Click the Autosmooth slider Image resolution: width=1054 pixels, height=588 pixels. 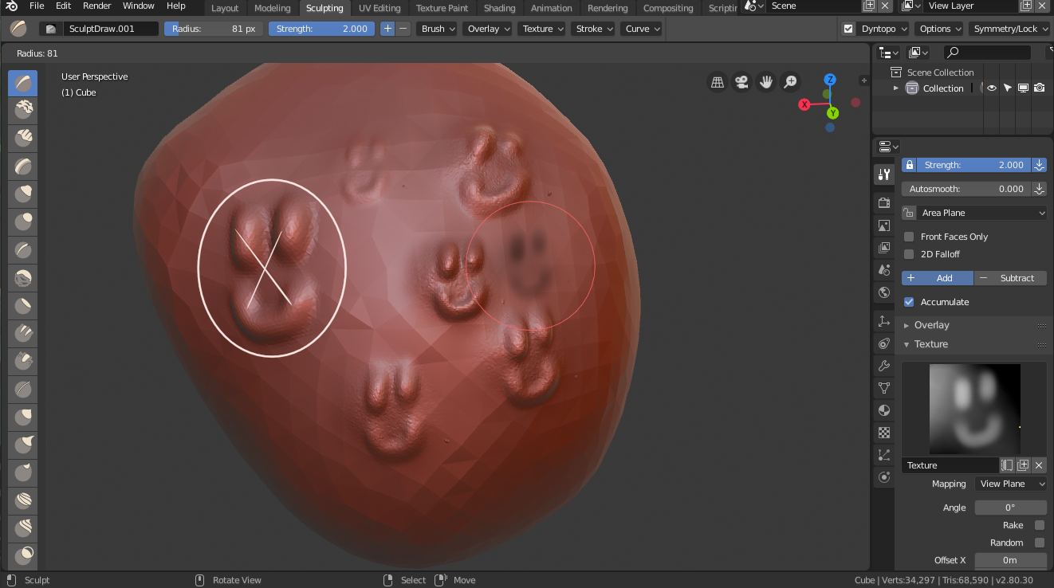966,189
